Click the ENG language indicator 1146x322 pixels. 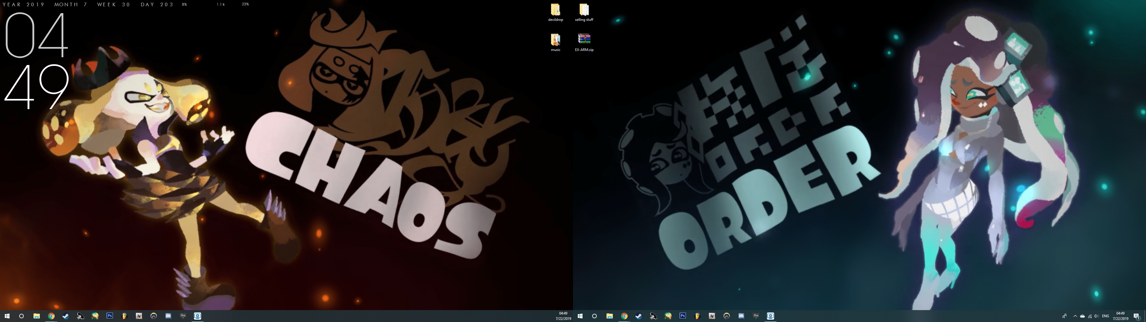[1105, 316]
